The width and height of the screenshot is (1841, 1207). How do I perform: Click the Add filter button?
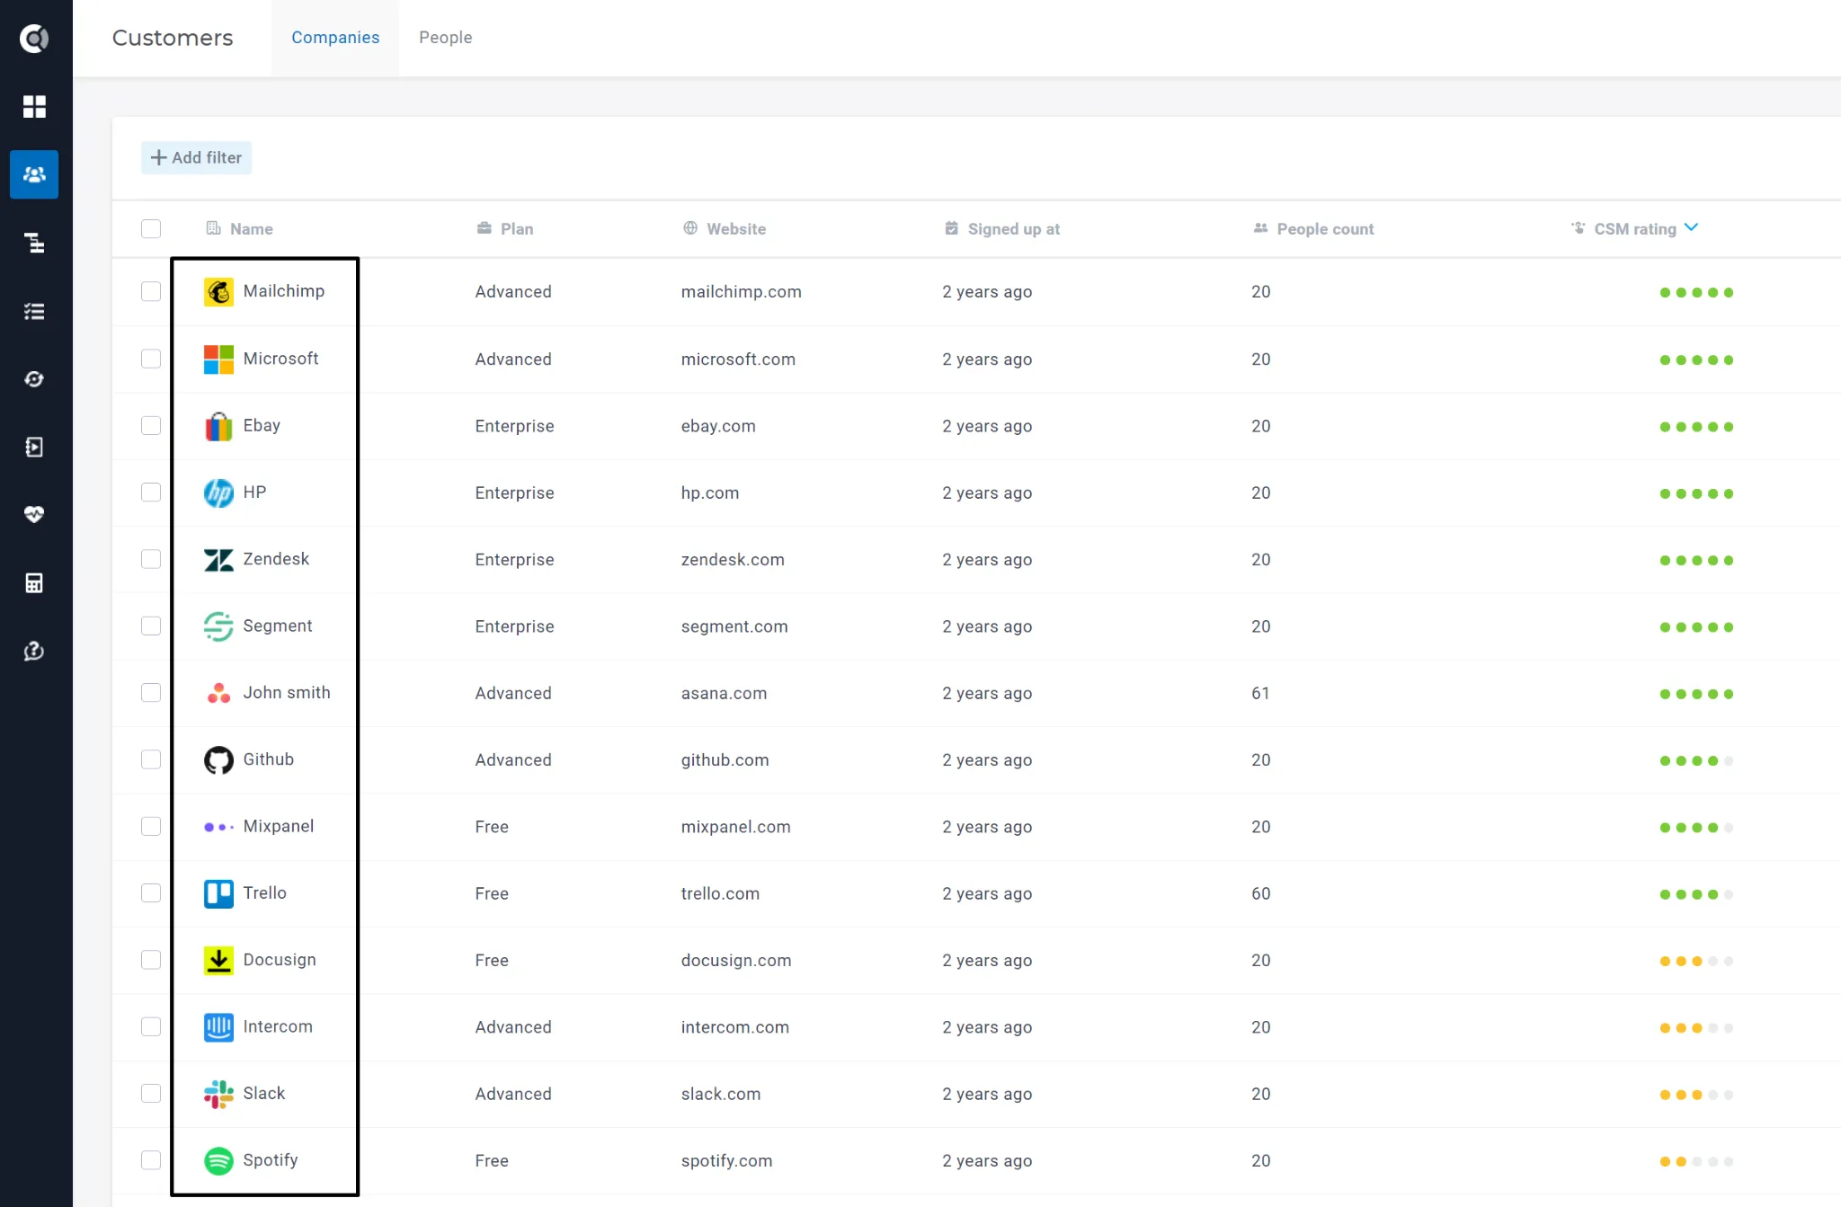pos(196,157)
